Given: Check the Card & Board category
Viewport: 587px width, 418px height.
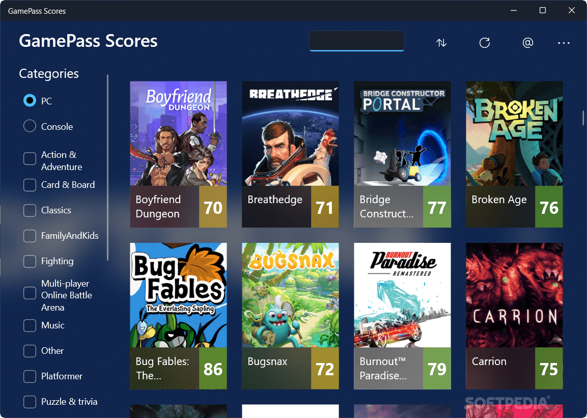Looking at the screenshot, I should pyautogui.click(x=30, y=185).
